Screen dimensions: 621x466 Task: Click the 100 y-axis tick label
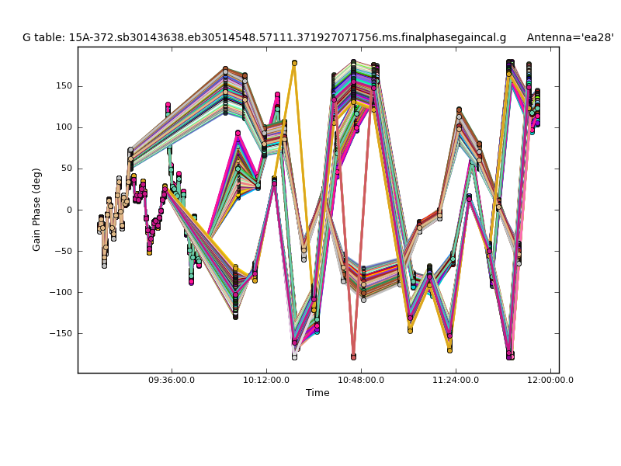64,127
